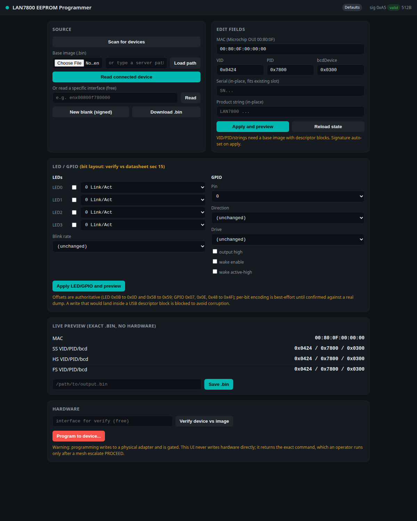
Task: Focus the Product string input field
Action: pos(291,111)
